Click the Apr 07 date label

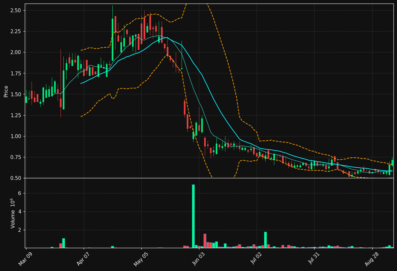pos(83,259)
